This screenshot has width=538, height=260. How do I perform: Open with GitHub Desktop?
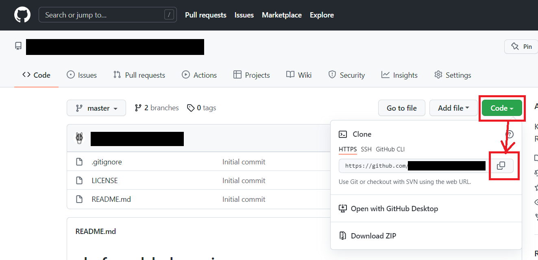point(394,208)
